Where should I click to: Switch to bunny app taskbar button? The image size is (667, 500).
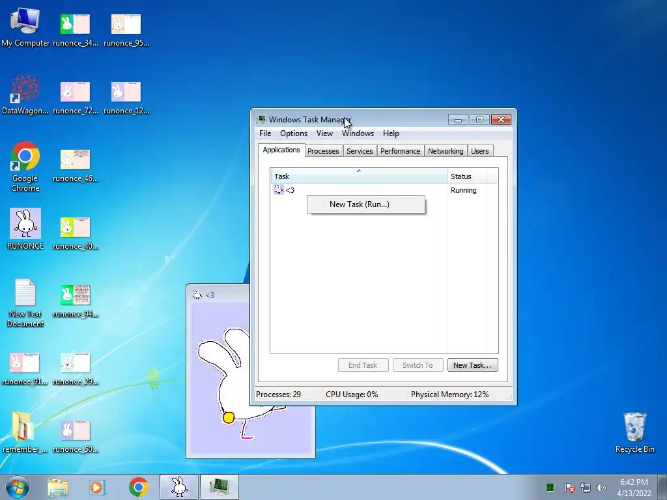click(179, 487)
